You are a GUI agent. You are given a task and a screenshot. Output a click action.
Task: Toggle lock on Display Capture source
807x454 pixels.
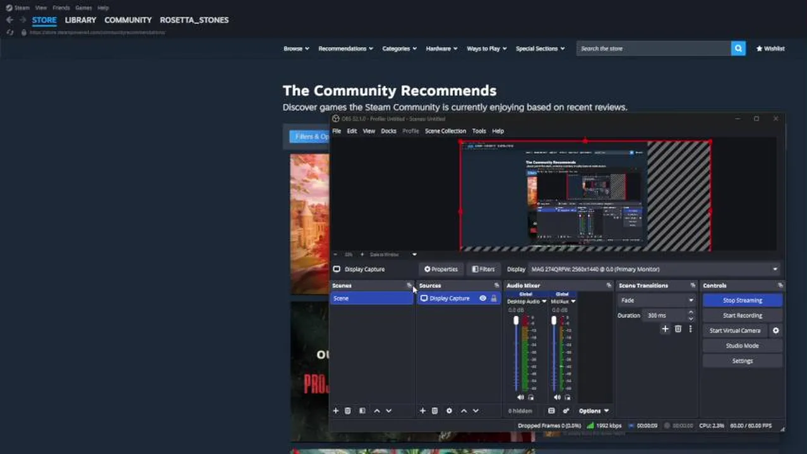tap(494, 298)
